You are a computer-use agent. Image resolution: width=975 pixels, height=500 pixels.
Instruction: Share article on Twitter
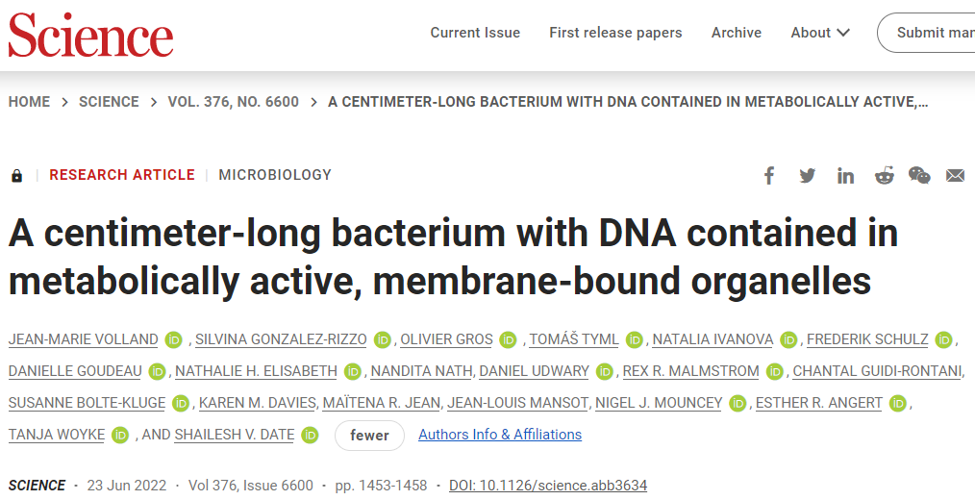coord(807,175)
